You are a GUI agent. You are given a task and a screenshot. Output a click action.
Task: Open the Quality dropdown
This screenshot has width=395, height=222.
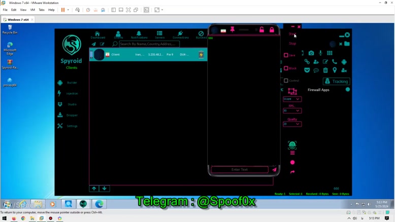(292, 124)
